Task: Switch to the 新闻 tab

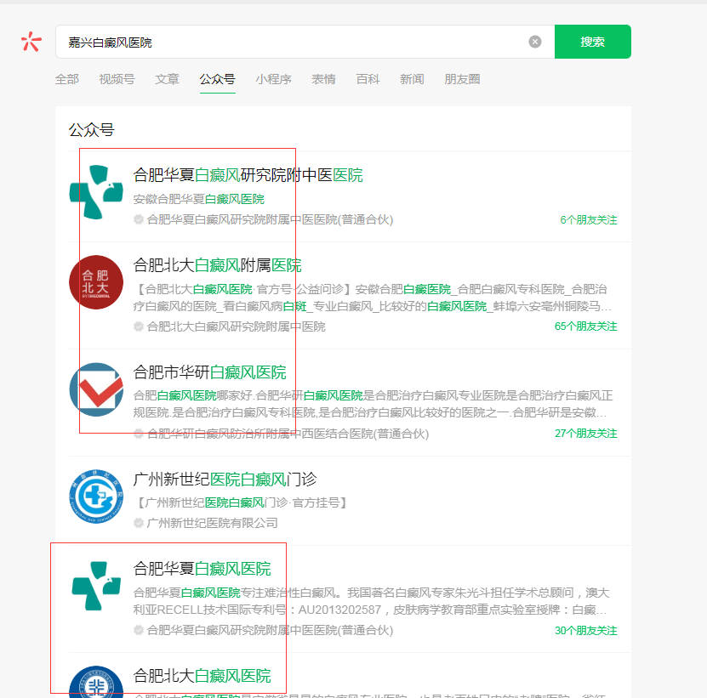Action: (412, 79)
